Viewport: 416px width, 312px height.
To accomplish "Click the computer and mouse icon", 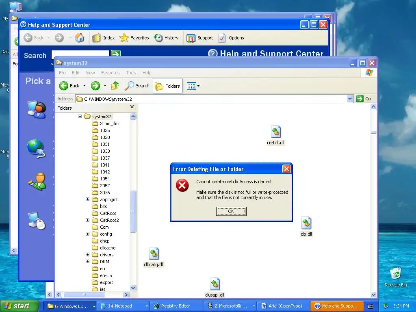I will click(37, 221).
